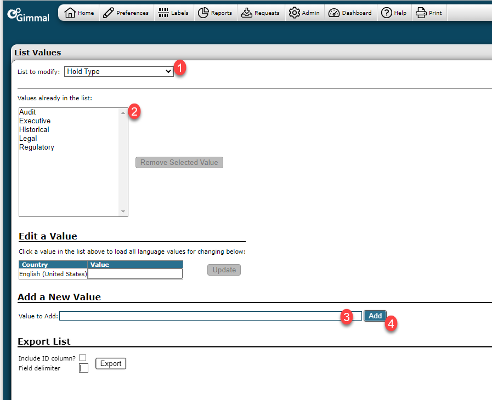Click the Dashboard gauge icon
The width and height of the screenshot is (492, 400).
click(x=334, y=13)
